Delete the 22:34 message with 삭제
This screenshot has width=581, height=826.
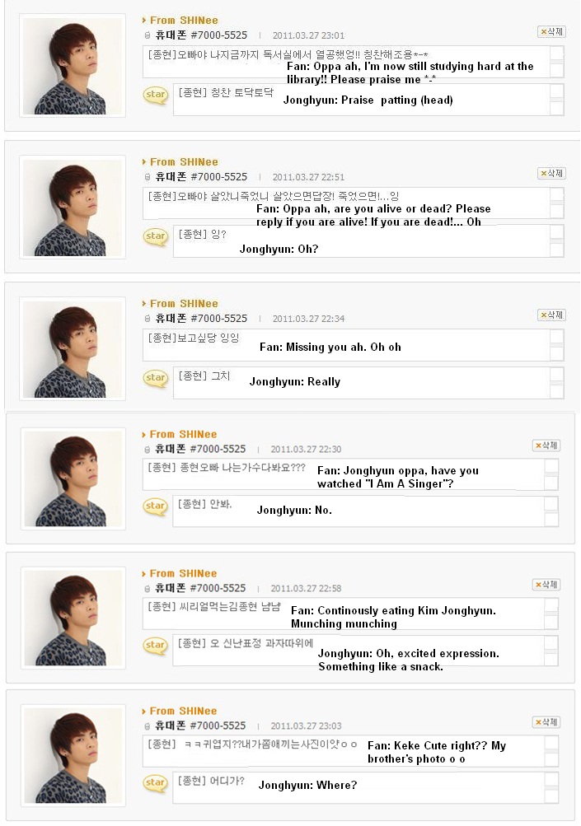coord(551,315)
